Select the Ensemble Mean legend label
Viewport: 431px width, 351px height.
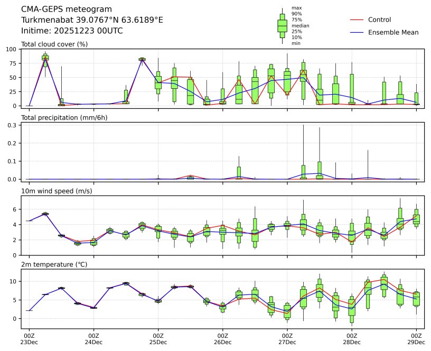tap(393, 32)
